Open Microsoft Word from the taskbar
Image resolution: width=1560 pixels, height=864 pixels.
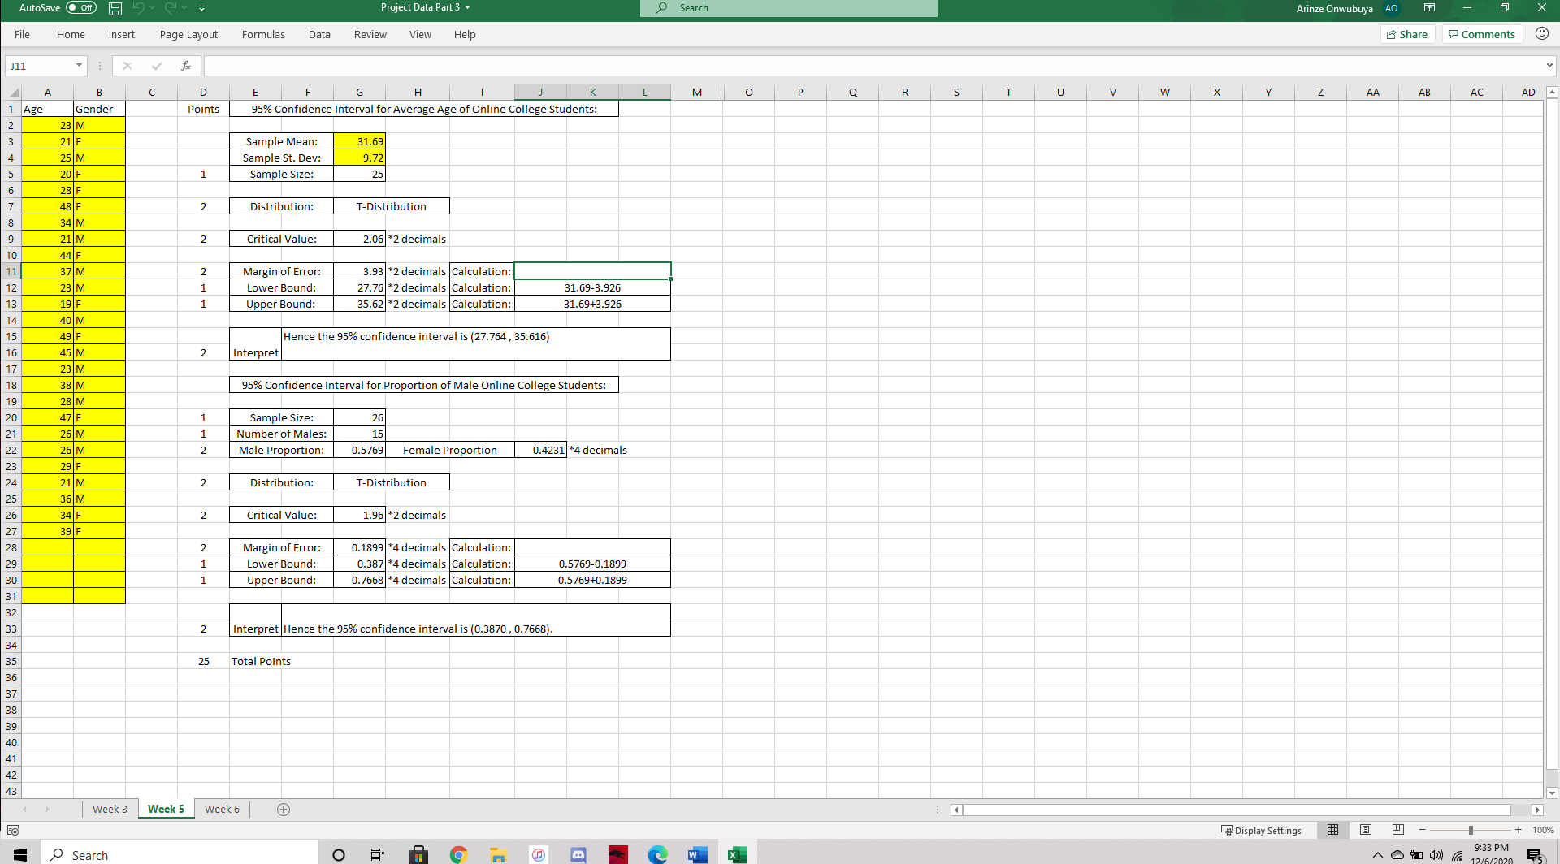click(697, 854)
